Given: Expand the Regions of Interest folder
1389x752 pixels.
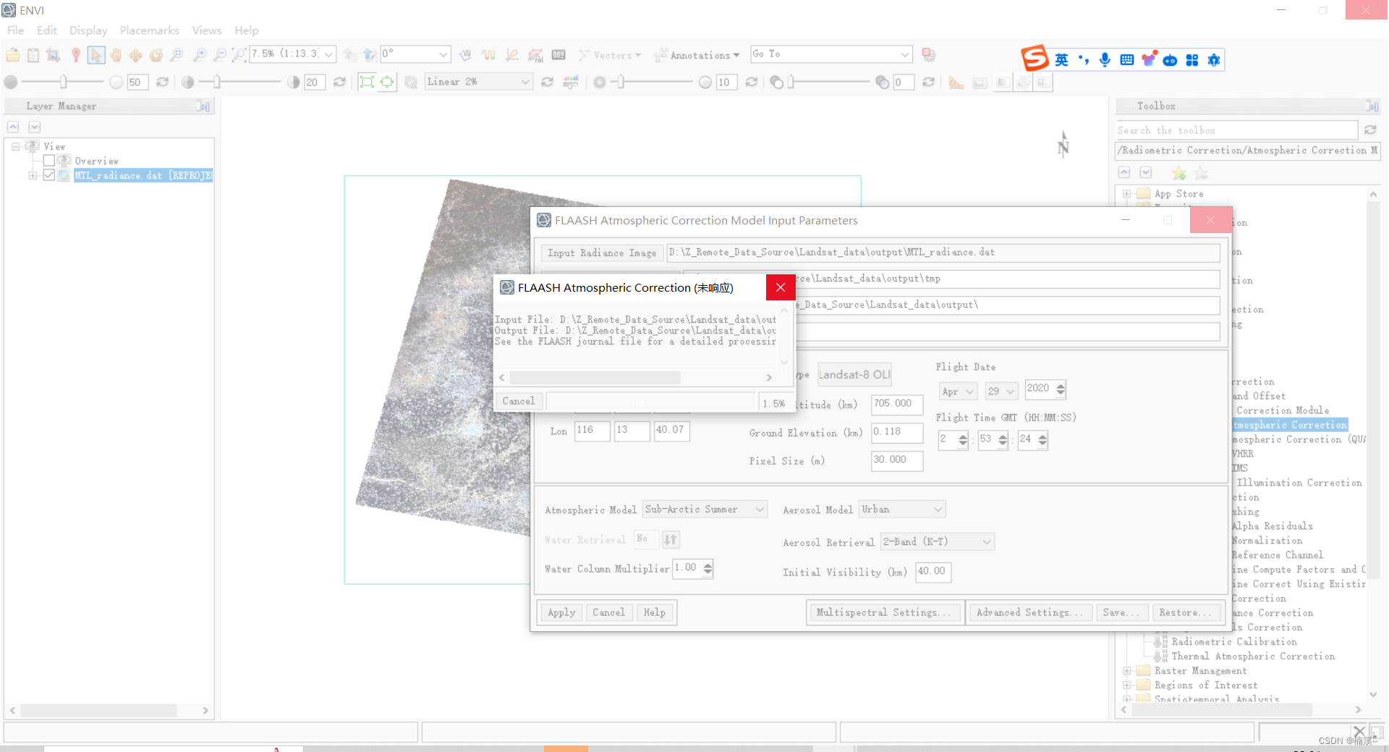Looking at the screenshot, I should click(x=1126, y=685).
